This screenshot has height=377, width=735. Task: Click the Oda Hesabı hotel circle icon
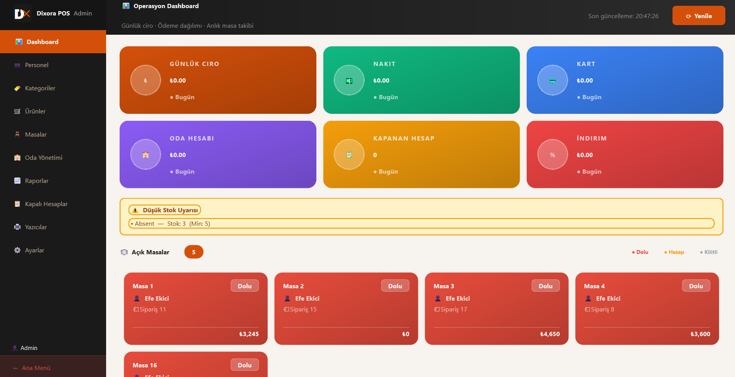pos(145,155)
